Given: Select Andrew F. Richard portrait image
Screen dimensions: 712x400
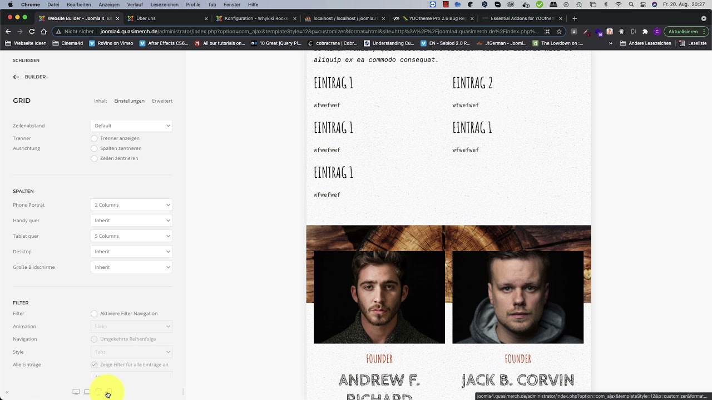Looking at the screenshot, I should pyautogui.click(x=379, y=297).
